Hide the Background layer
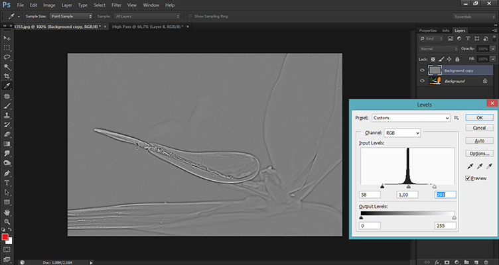The height and width of the screenshot is (265, 499). [422, 81]
